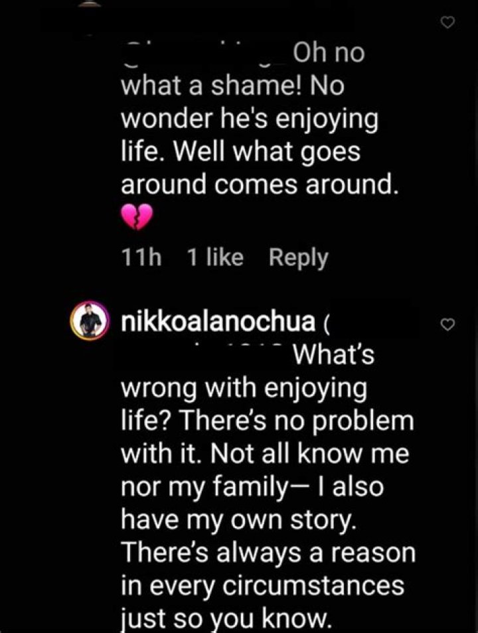
Task: Tap the heart beside nikkoalanochua's comment
Action: 448,324
